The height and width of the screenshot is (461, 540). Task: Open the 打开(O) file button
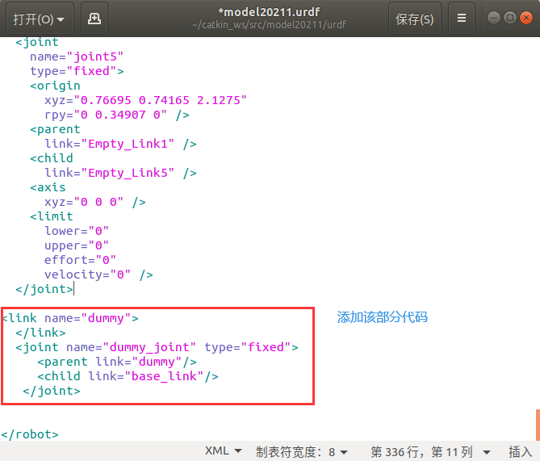(x=40, y=19)
